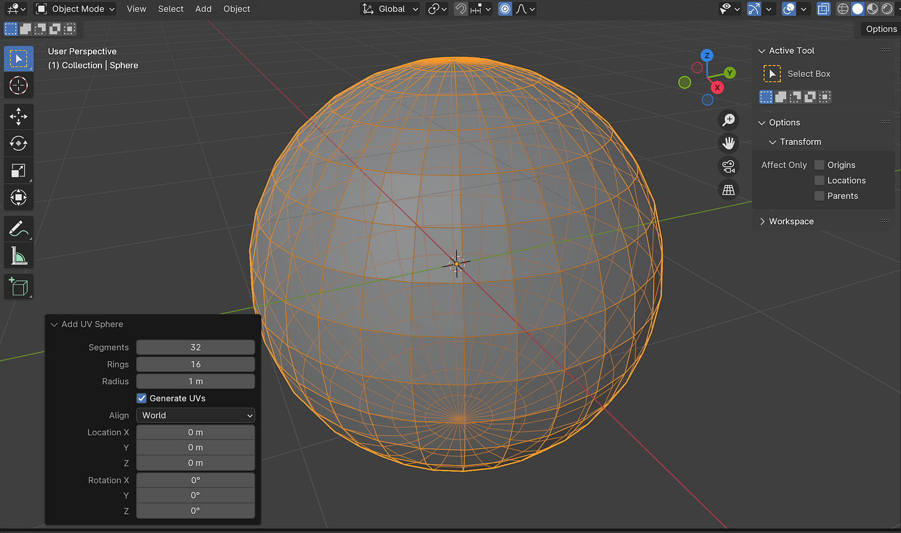Select the Add Cube tool
The width and height of the screenshot is (901, 533).
click(x=19, y=287)
